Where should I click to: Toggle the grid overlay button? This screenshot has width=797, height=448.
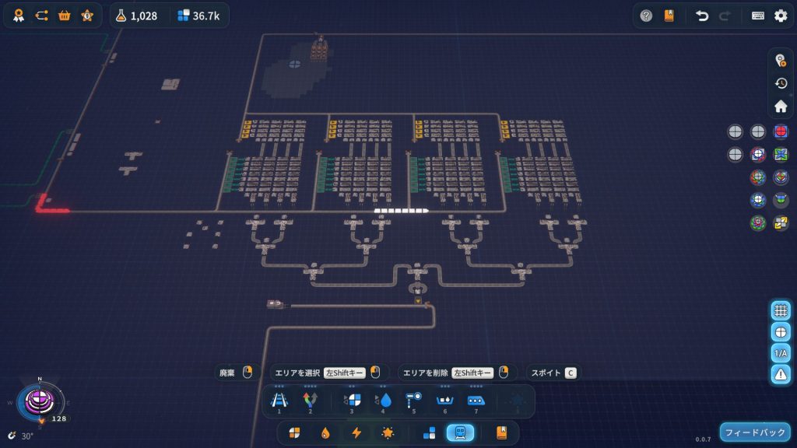[x=781, y=310]
